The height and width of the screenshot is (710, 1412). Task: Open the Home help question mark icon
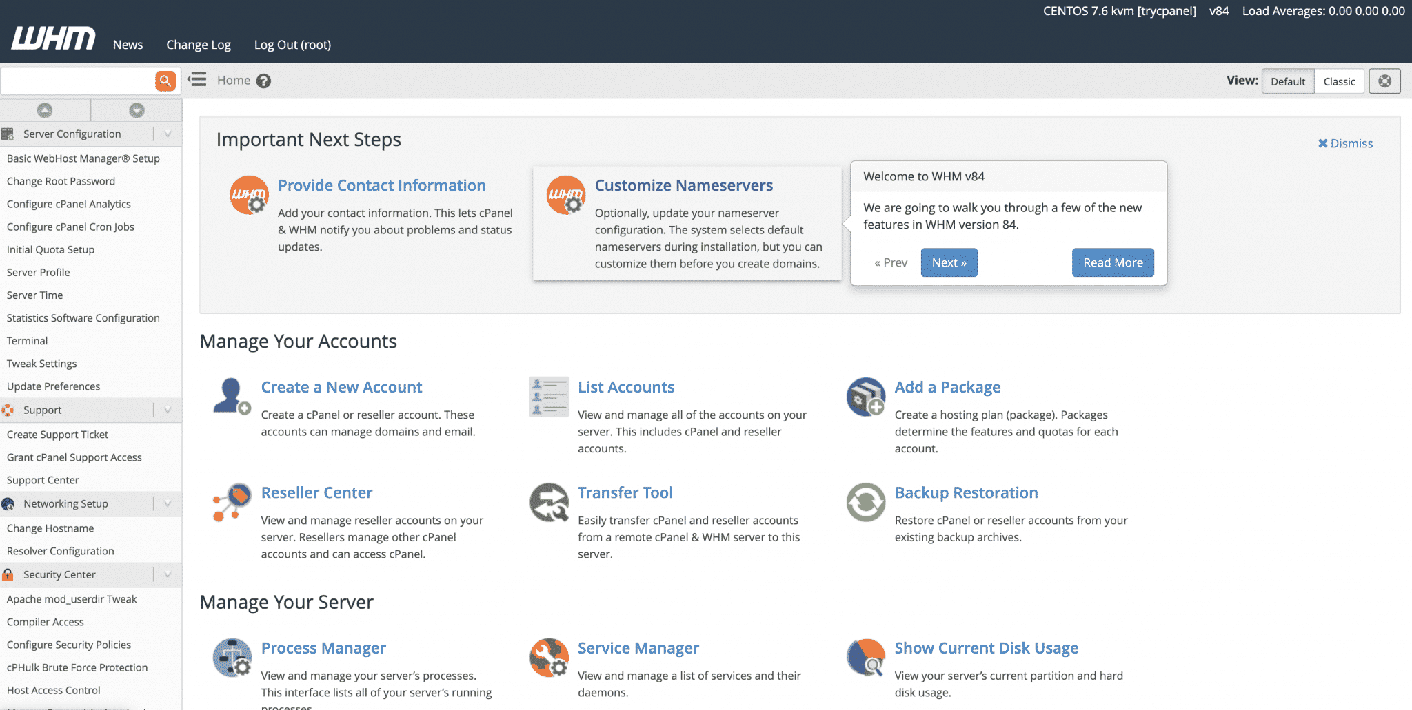pos(263,81)
